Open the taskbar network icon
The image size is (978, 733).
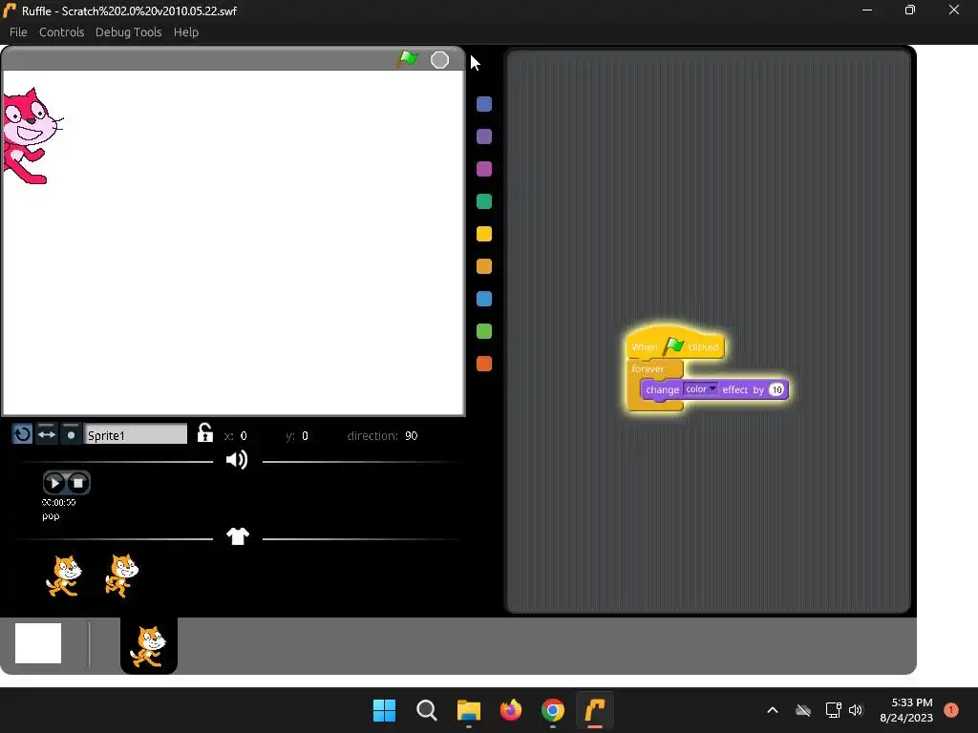tap(833, 710)
